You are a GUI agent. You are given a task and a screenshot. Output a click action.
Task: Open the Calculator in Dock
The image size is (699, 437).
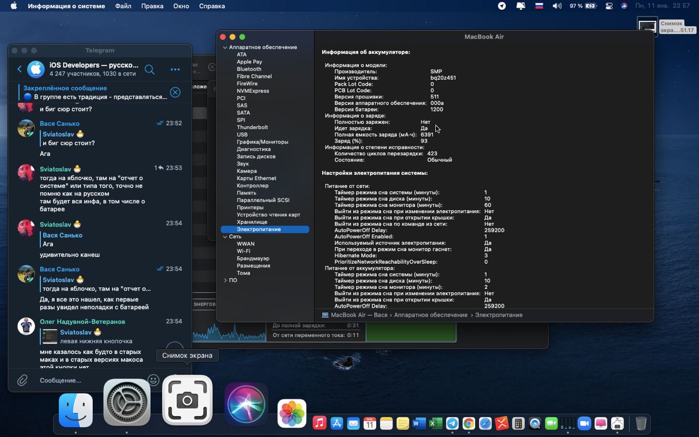518,423
